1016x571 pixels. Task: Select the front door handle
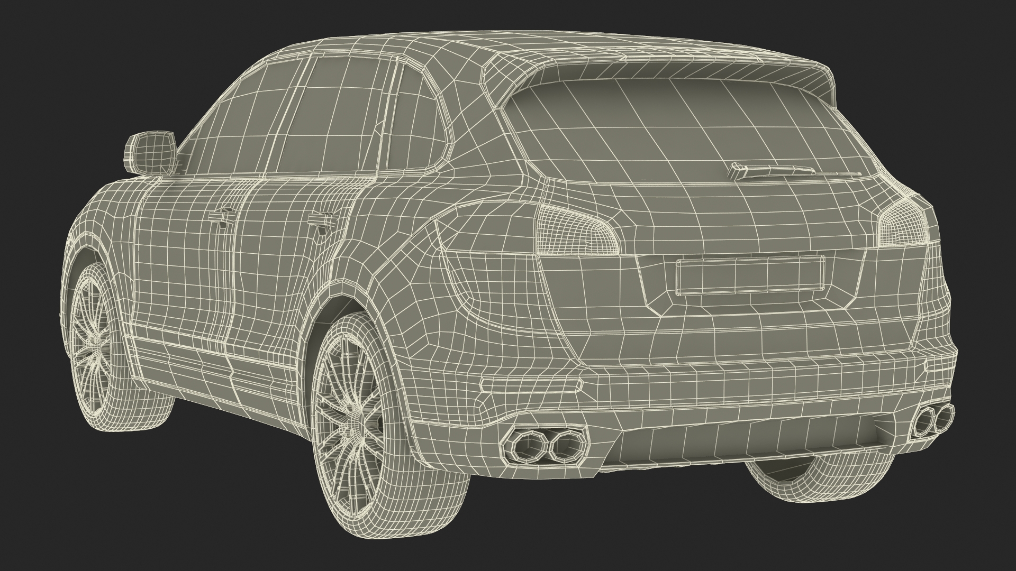222,217
